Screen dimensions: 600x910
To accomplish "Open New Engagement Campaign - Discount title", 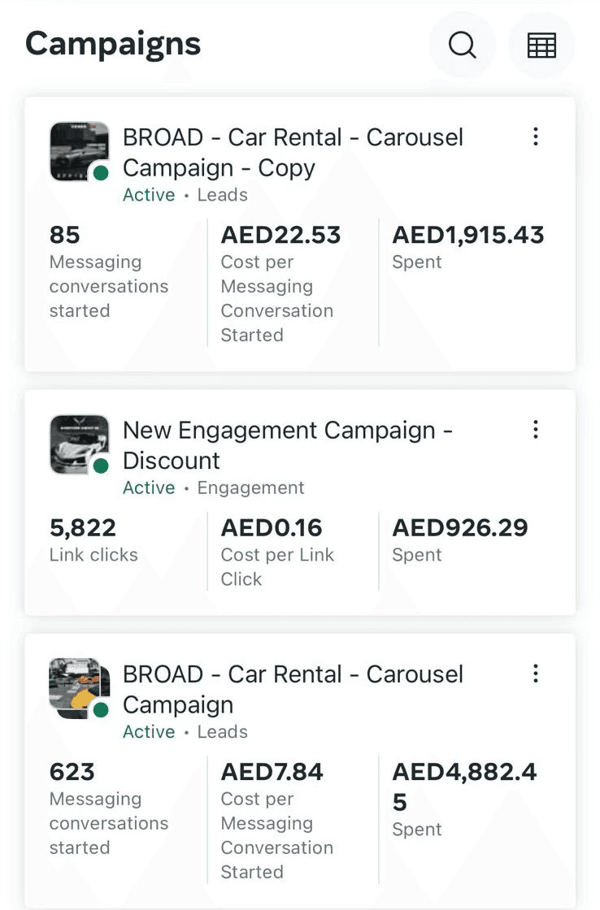I will point(287,444).
